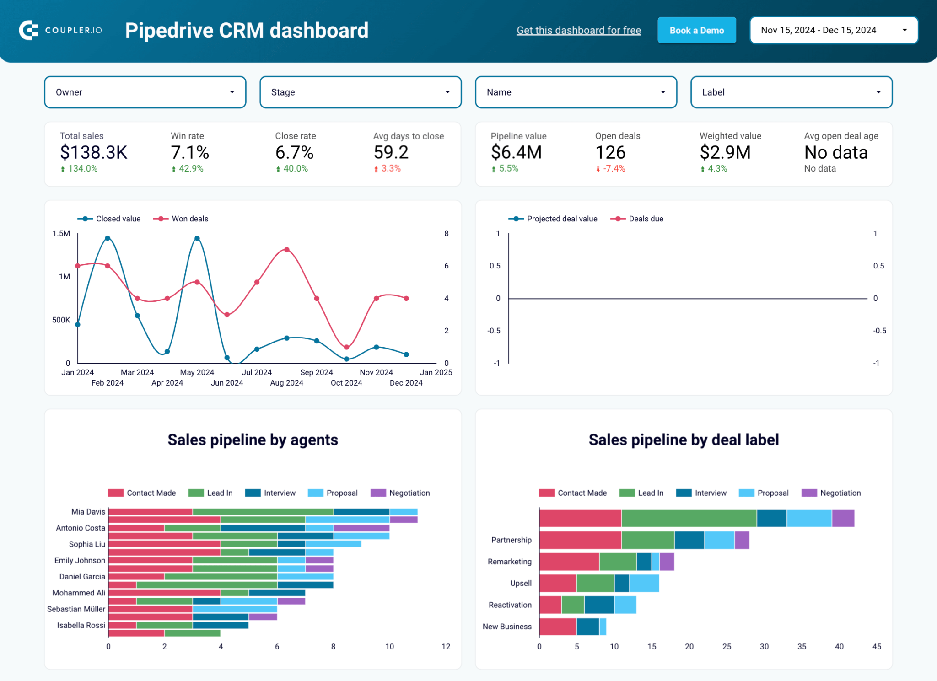Click the Contact Made legend swatch
This screenshot has height=681, width=937.
115,493
